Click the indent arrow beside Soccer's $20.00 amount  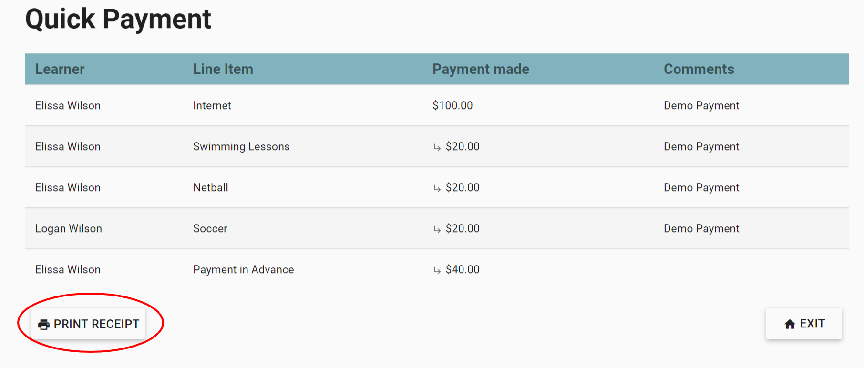click(x=437, y=229)
